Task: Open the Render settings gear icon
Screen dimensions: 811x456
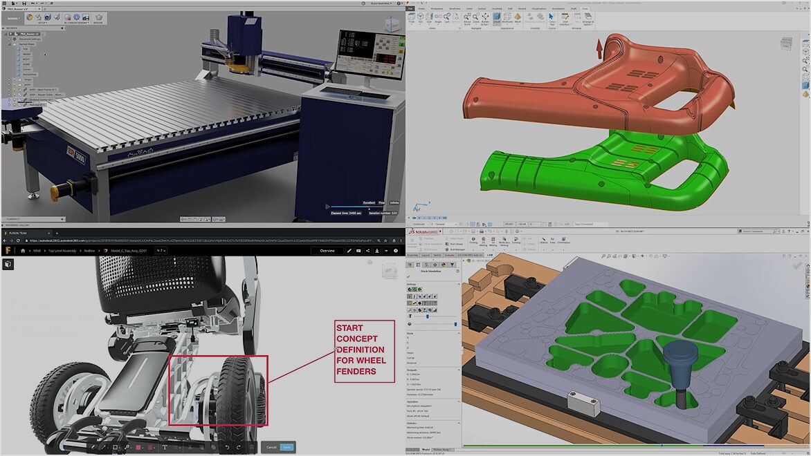Action: click(x=77, y=17)
